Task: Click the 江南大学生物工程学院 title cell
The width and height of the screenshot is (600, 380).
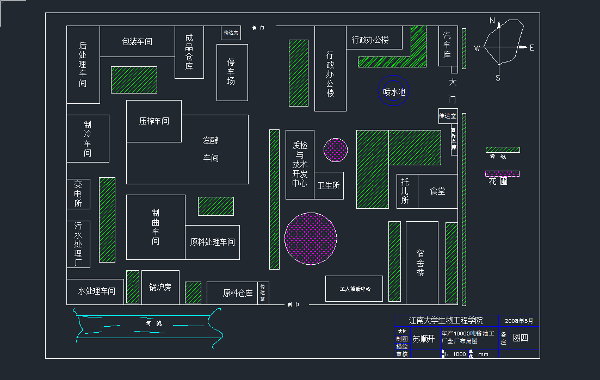Action: 446,320
